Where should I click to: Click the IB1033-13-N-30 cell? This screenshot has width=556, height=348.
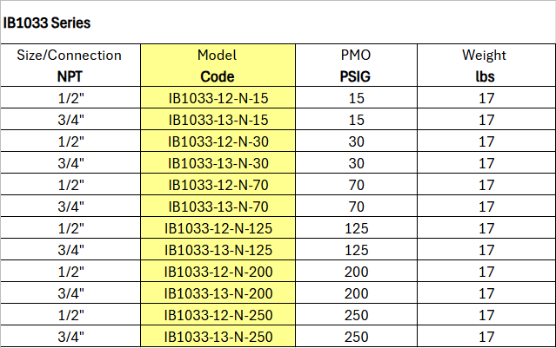click(218, 163)
